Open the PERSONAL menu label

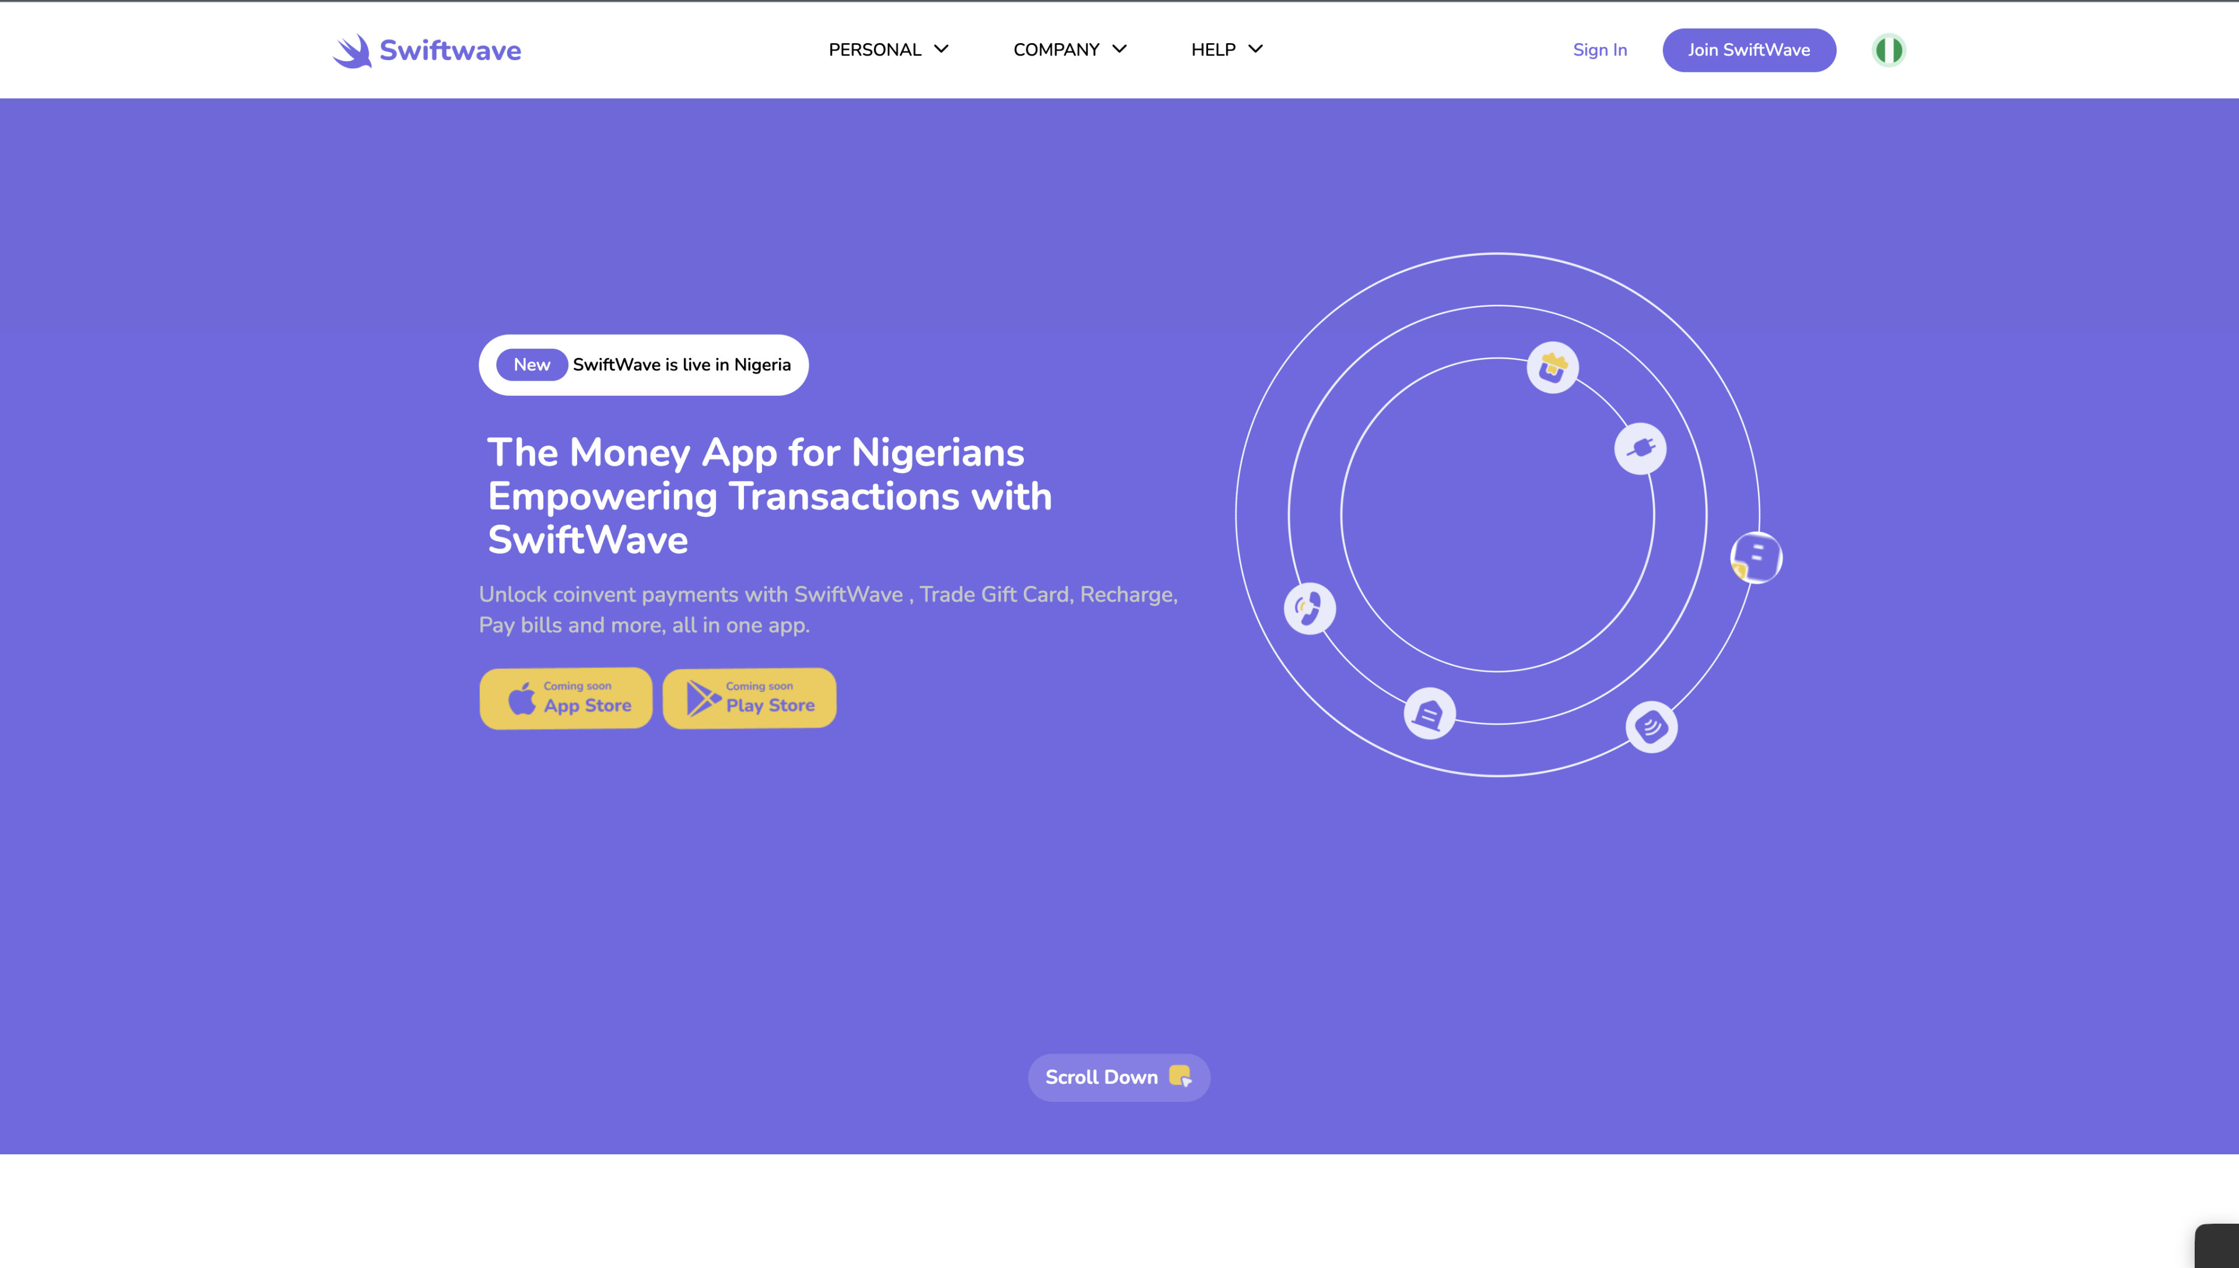(875, 50)
